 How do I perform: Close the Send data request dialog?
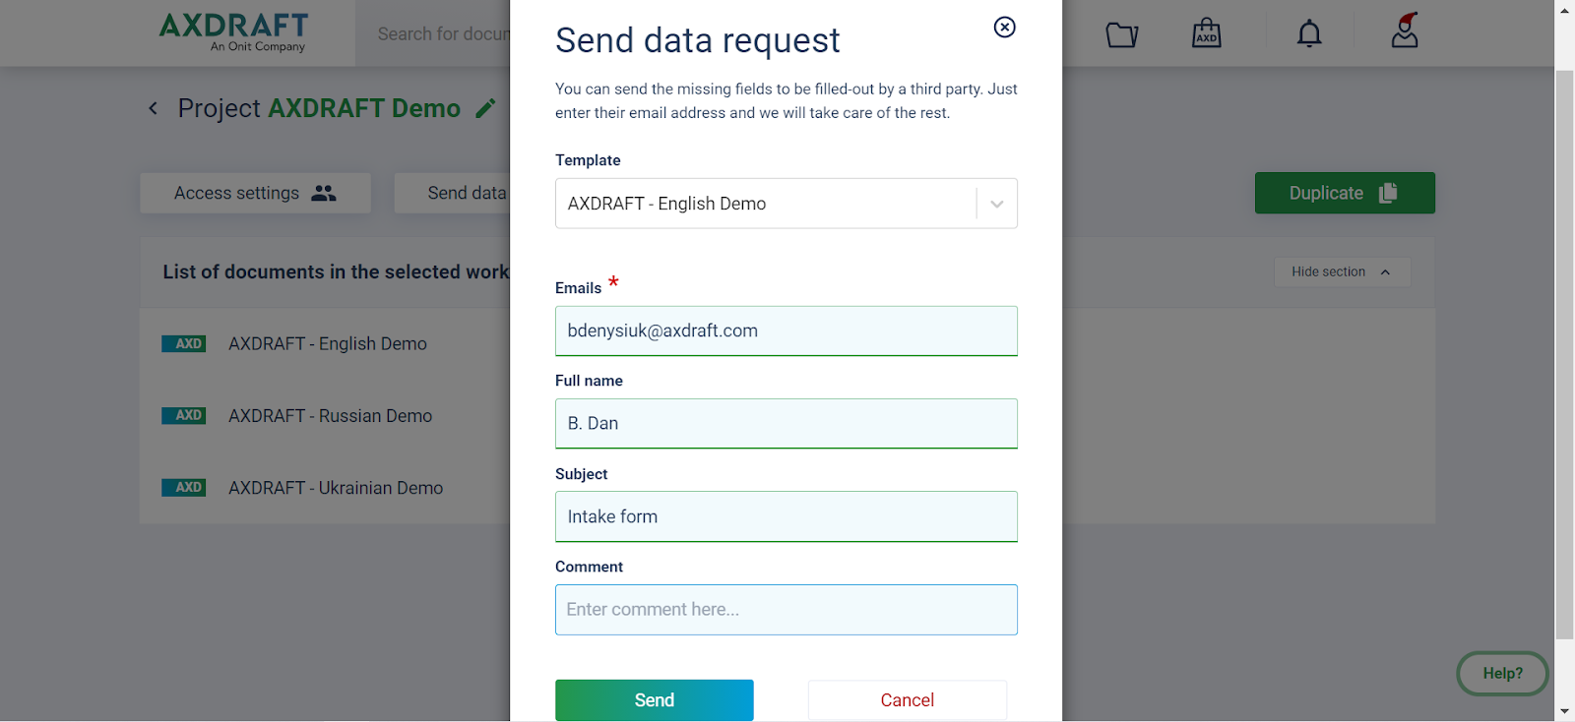coord(1004,28)
